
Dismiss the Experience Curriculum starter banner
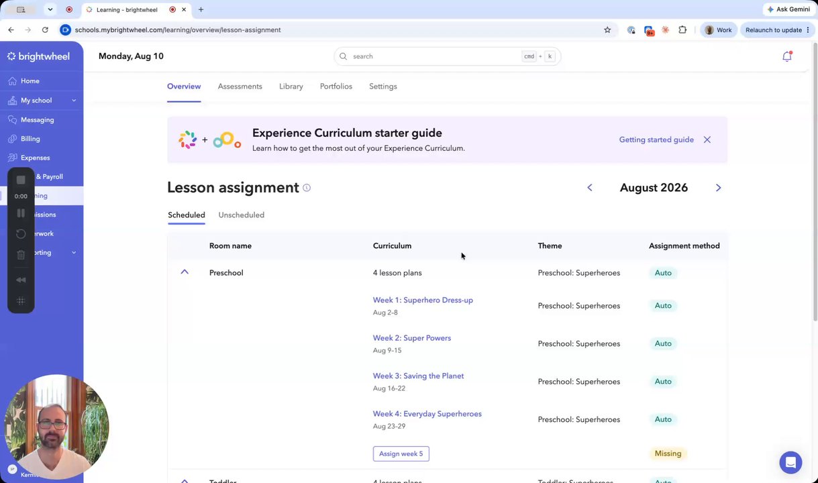pos(707,140)
